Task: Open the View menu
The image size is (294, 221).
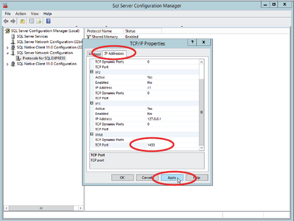Action: click(x=35, y=13)
